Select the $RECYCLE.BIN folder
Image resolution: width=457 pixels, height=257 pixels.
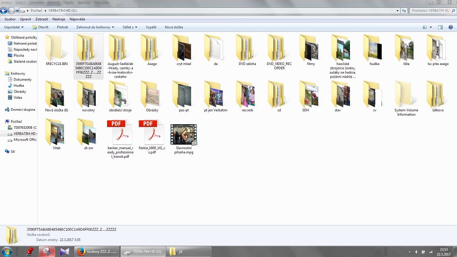[56, 48]
